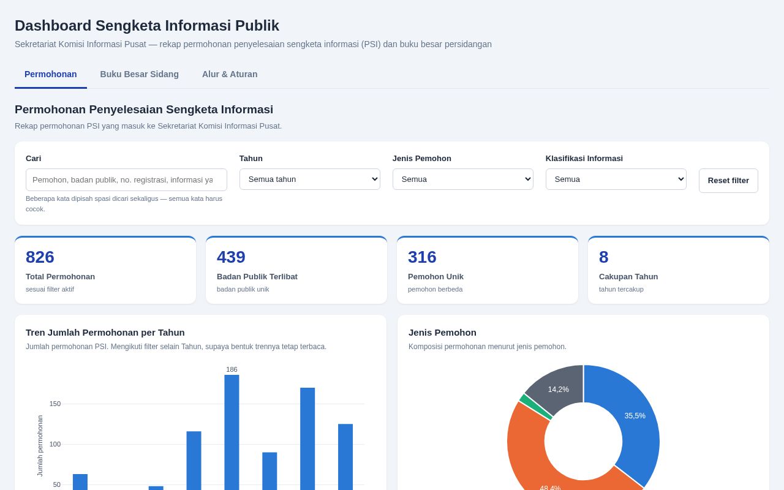
Task: Open the Buku Besar Sidang tab
Action: pos(140,74)
